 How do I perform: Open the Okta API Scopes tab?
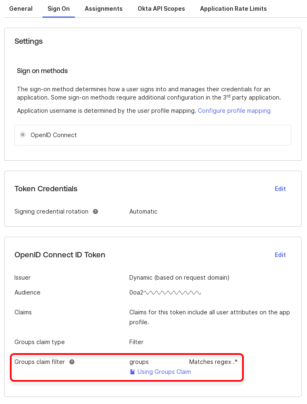[161, 9]
